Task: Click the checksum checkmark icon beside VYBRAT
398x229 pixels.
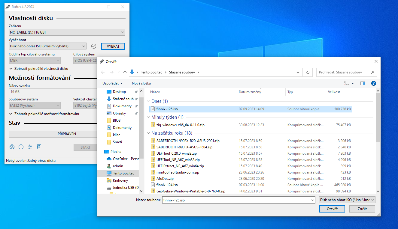Action: pos(94,46)
